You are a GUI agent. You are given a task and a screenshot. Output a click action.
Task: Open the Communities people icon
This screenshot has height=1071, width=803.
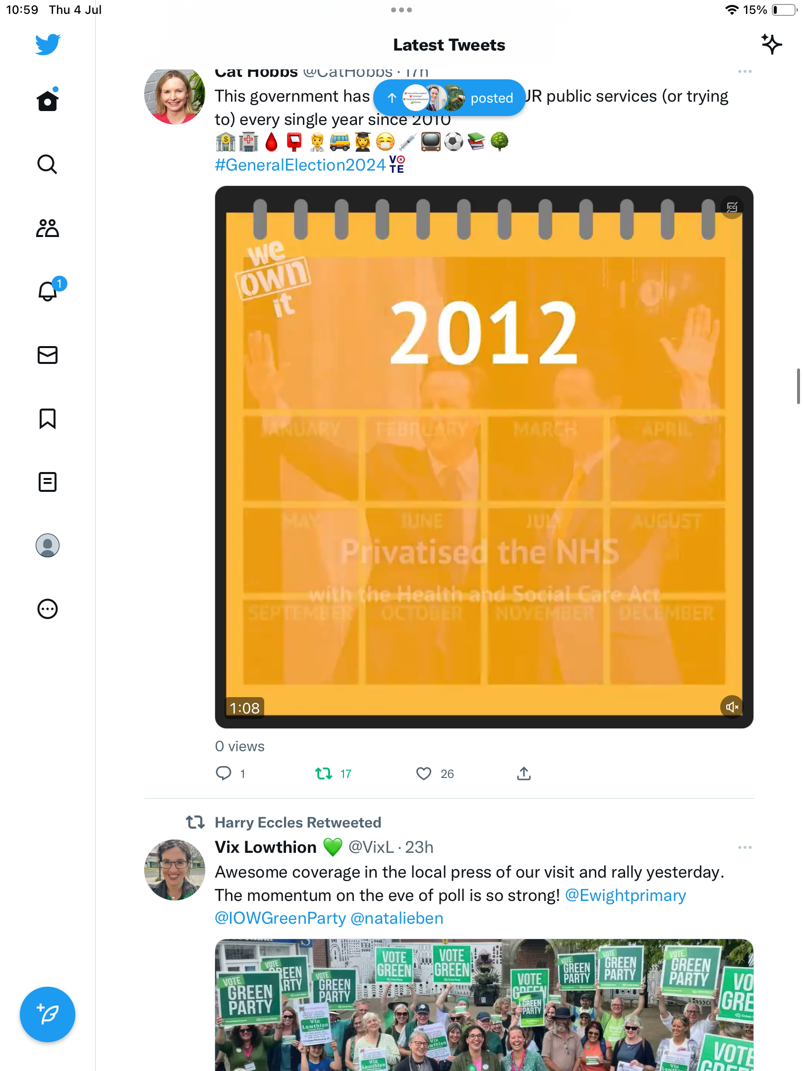pos(48,228)
